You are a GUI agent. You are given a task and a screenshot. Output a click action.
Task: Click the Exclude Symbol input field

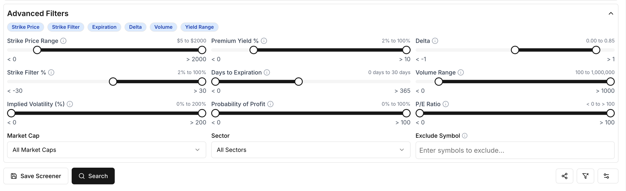(515, 150)
